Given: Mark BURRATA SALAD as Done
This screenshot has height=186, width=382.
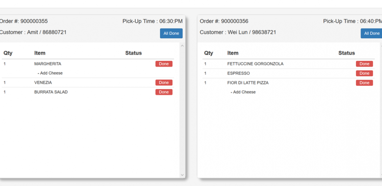Looking at the screenshot, I should click(x=164, y=92).
